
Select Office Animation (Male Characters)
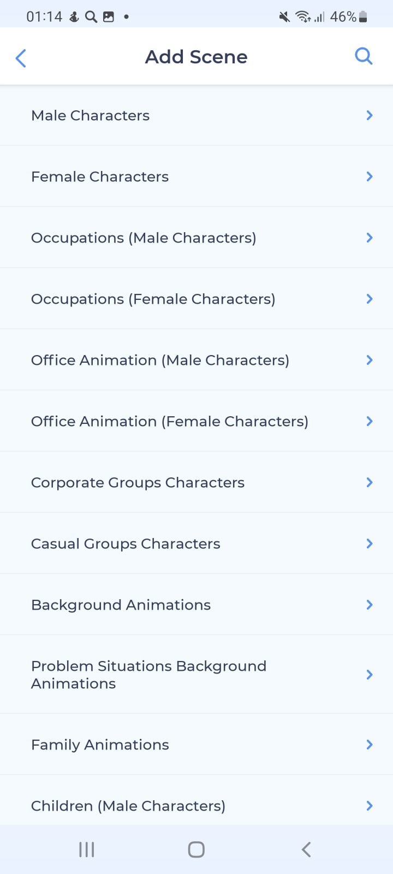[196, 360]
